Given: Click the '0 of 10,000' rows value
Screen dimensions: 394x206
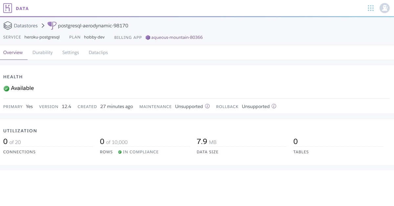Looking at the screenshot, I should point(114,142).
